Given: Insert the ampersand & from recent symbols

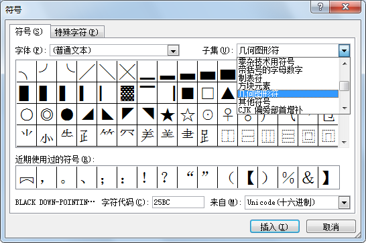Looking at the screenshot, I should (x=308, y=177).
